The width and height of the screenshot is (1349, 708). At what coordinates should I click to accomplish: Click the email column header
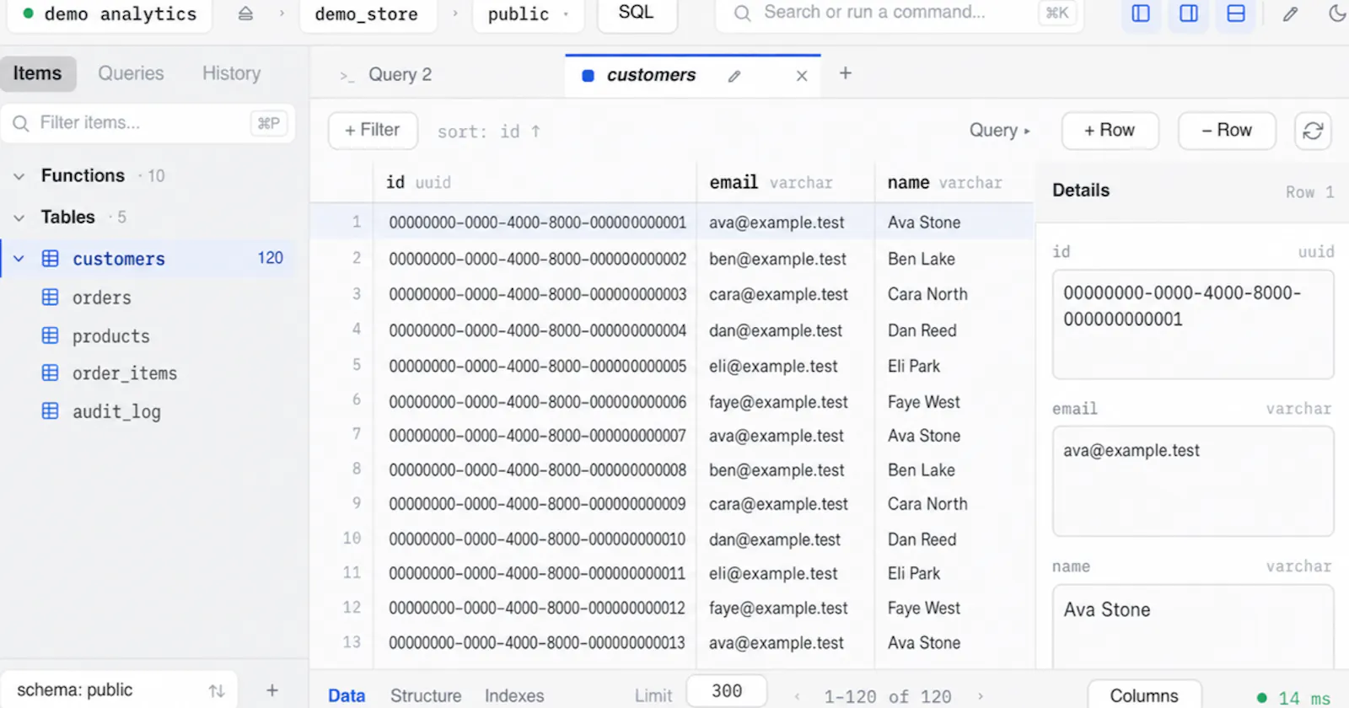click(786, 183)
